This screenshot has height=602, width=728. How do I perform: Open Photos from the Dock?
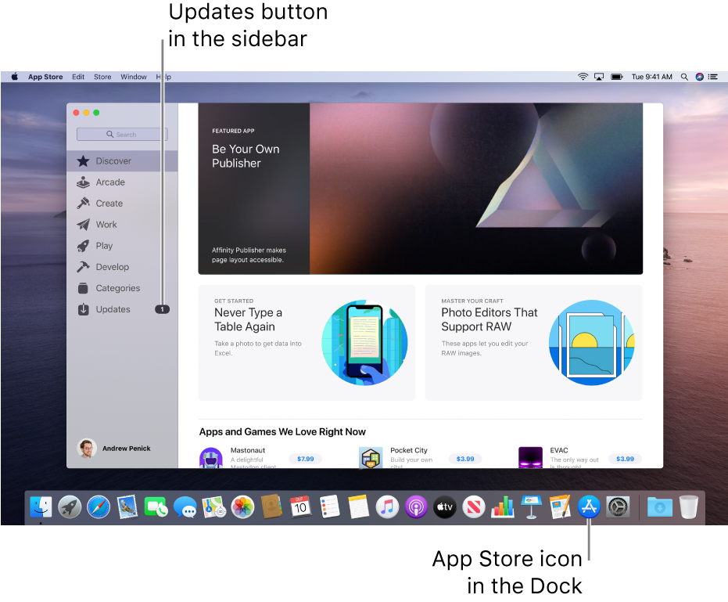click(243, 506)
